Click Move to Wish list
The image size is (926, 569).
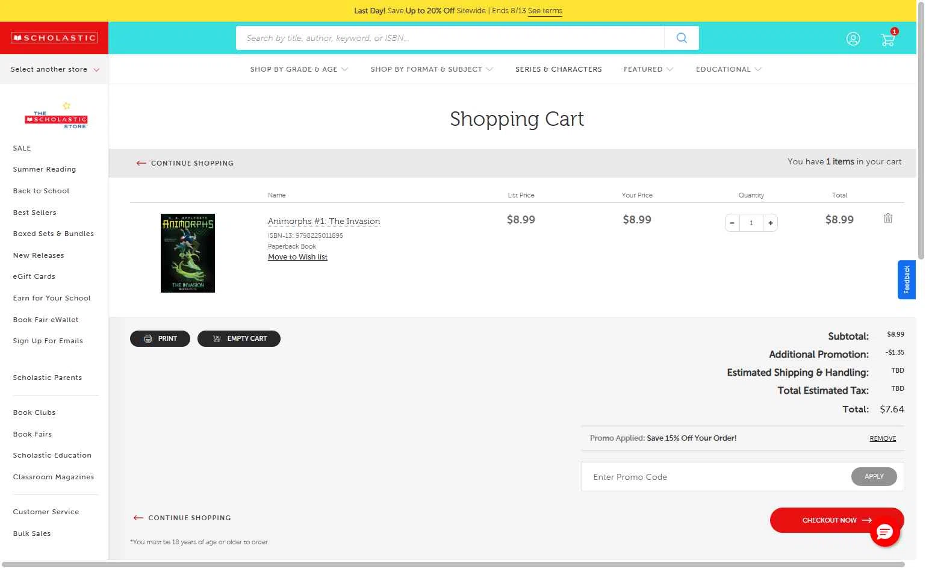[x=298, y=257]
